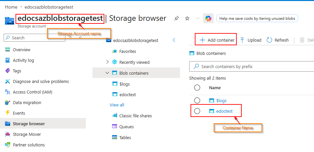Collapse the Blob containers tree node
314x152 pixels.
(108, 73)
